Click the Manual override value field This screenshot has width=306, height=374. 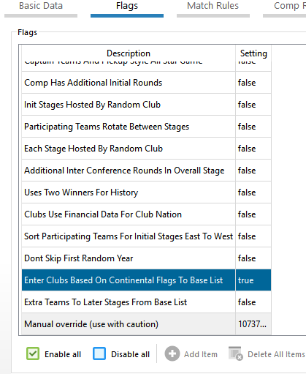point(253,324)
